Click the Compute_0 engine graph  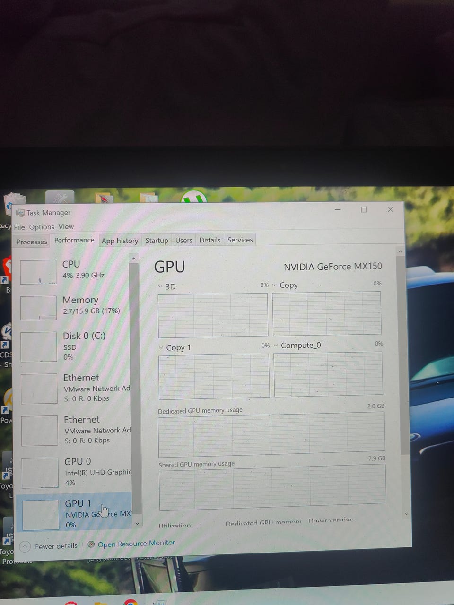pos(328,373)
